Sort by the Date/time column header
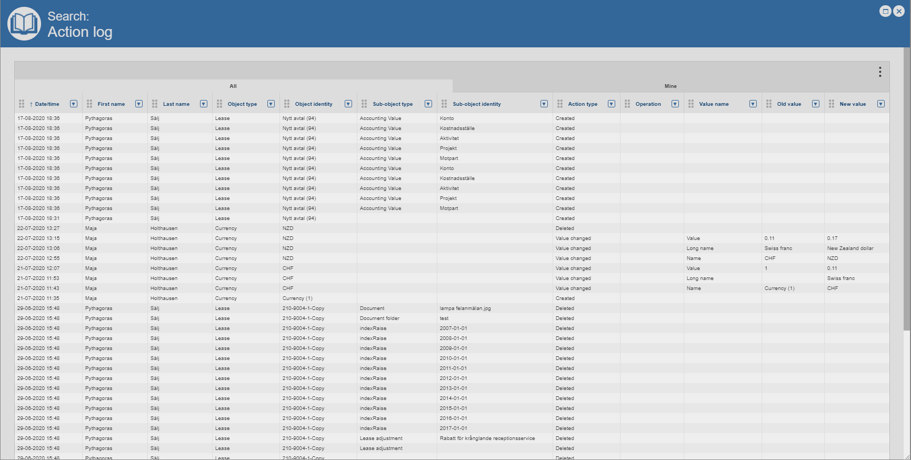911x460 pixels. [x=47, y=104]
